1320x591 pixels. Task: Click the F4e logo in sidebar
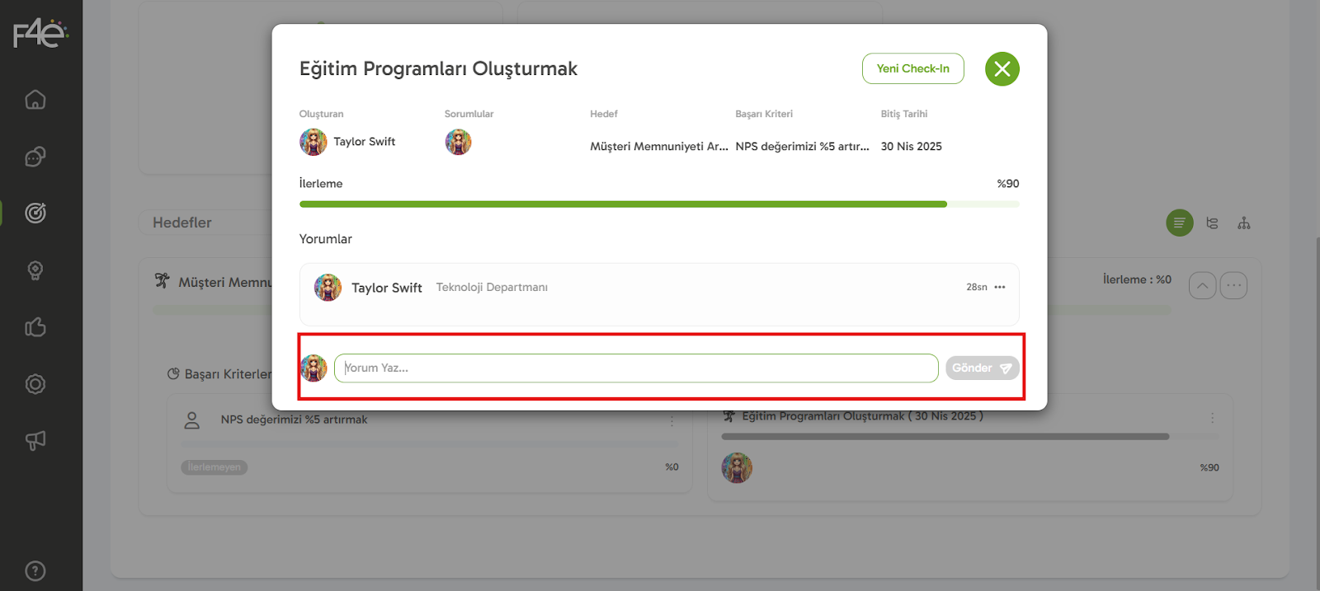(x=40, y=34)
